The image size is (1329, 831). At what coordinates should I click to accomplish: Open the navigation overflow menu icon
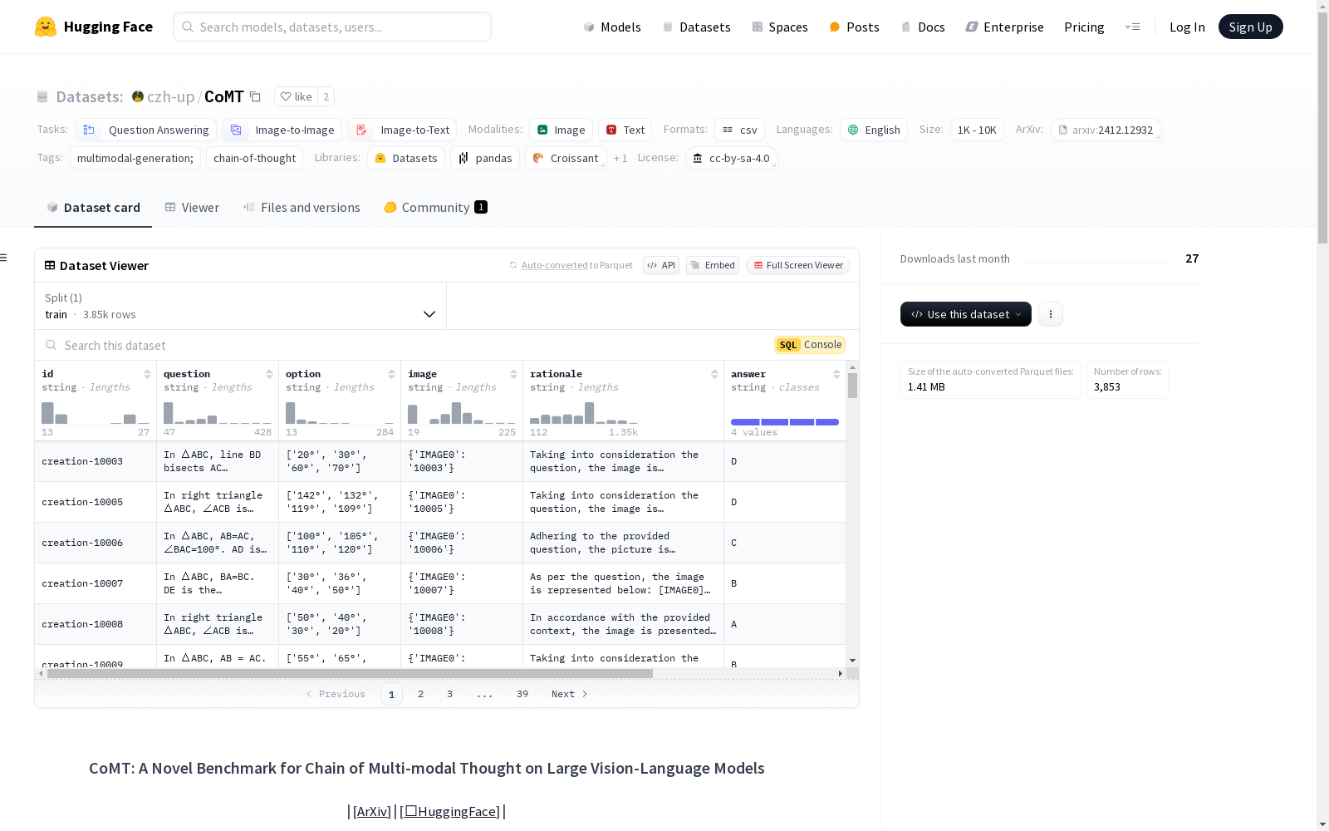coord(1132,27)
